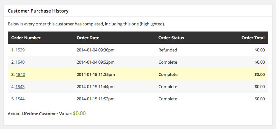Click the bold Complete status in highlighted row

pos(168,75)
